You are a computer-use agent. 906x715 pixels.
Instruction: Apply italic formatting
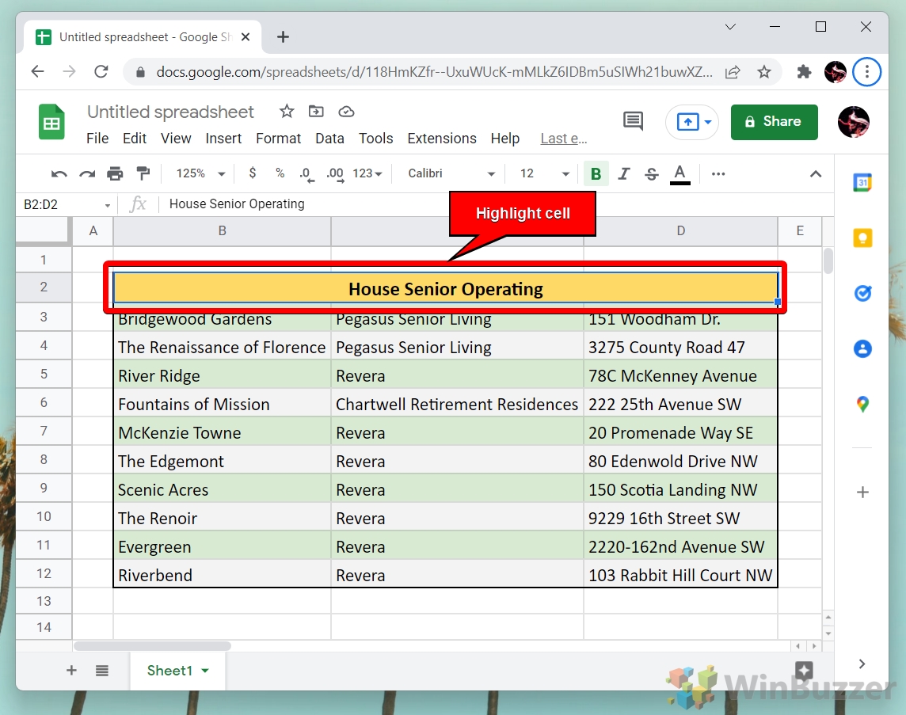coord(624,173)
